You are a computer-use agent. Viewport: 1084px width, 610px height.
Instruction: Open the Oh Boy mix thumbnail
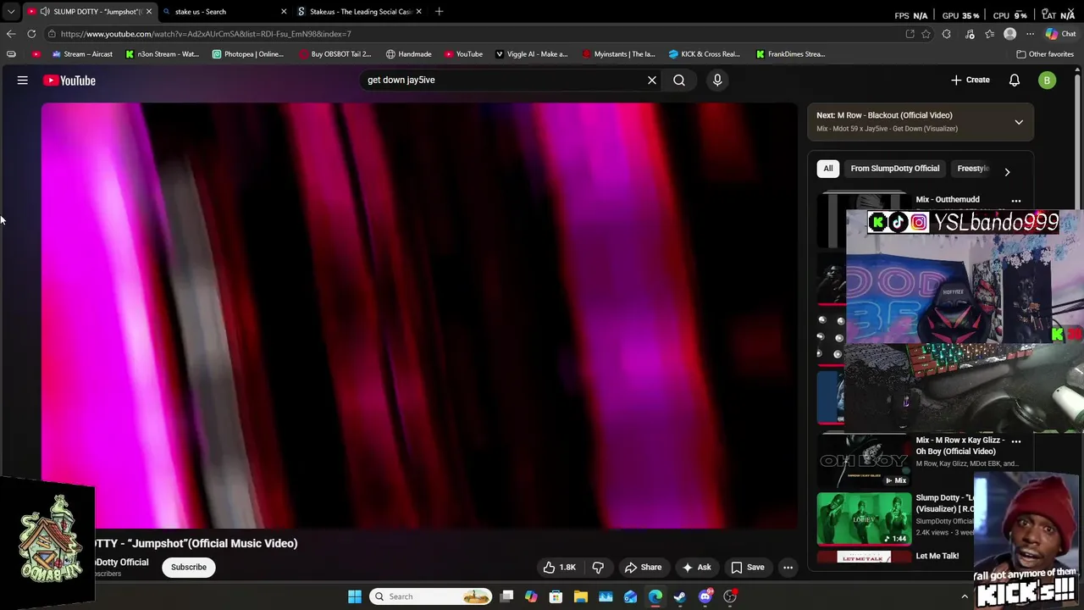pyautogui.click(x=864, y=461)
